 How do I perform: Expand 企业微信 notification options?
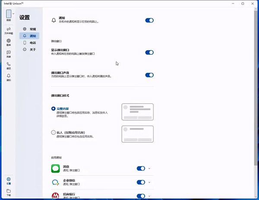pos(149,182)
